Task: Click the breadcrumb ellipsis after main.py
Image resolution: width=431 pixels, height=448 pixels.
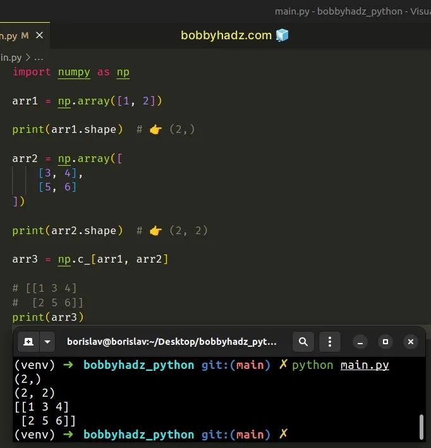Action: (x=39, y=58)
